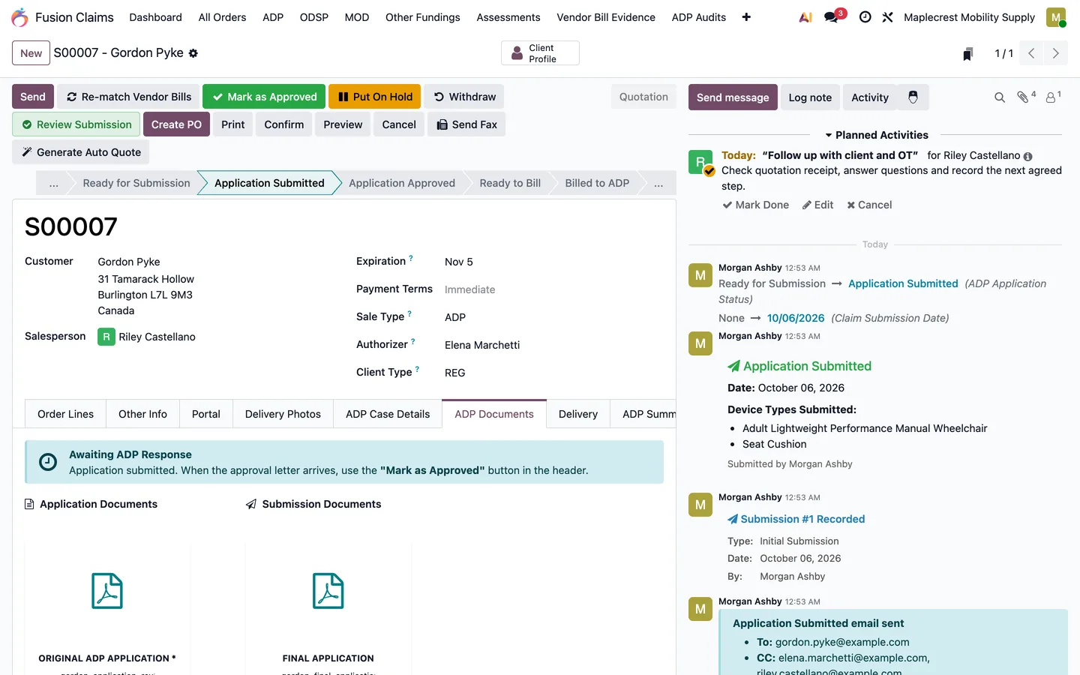
Task: Click the Awaiting ADP Response clock icon
Action: [48, 462]
